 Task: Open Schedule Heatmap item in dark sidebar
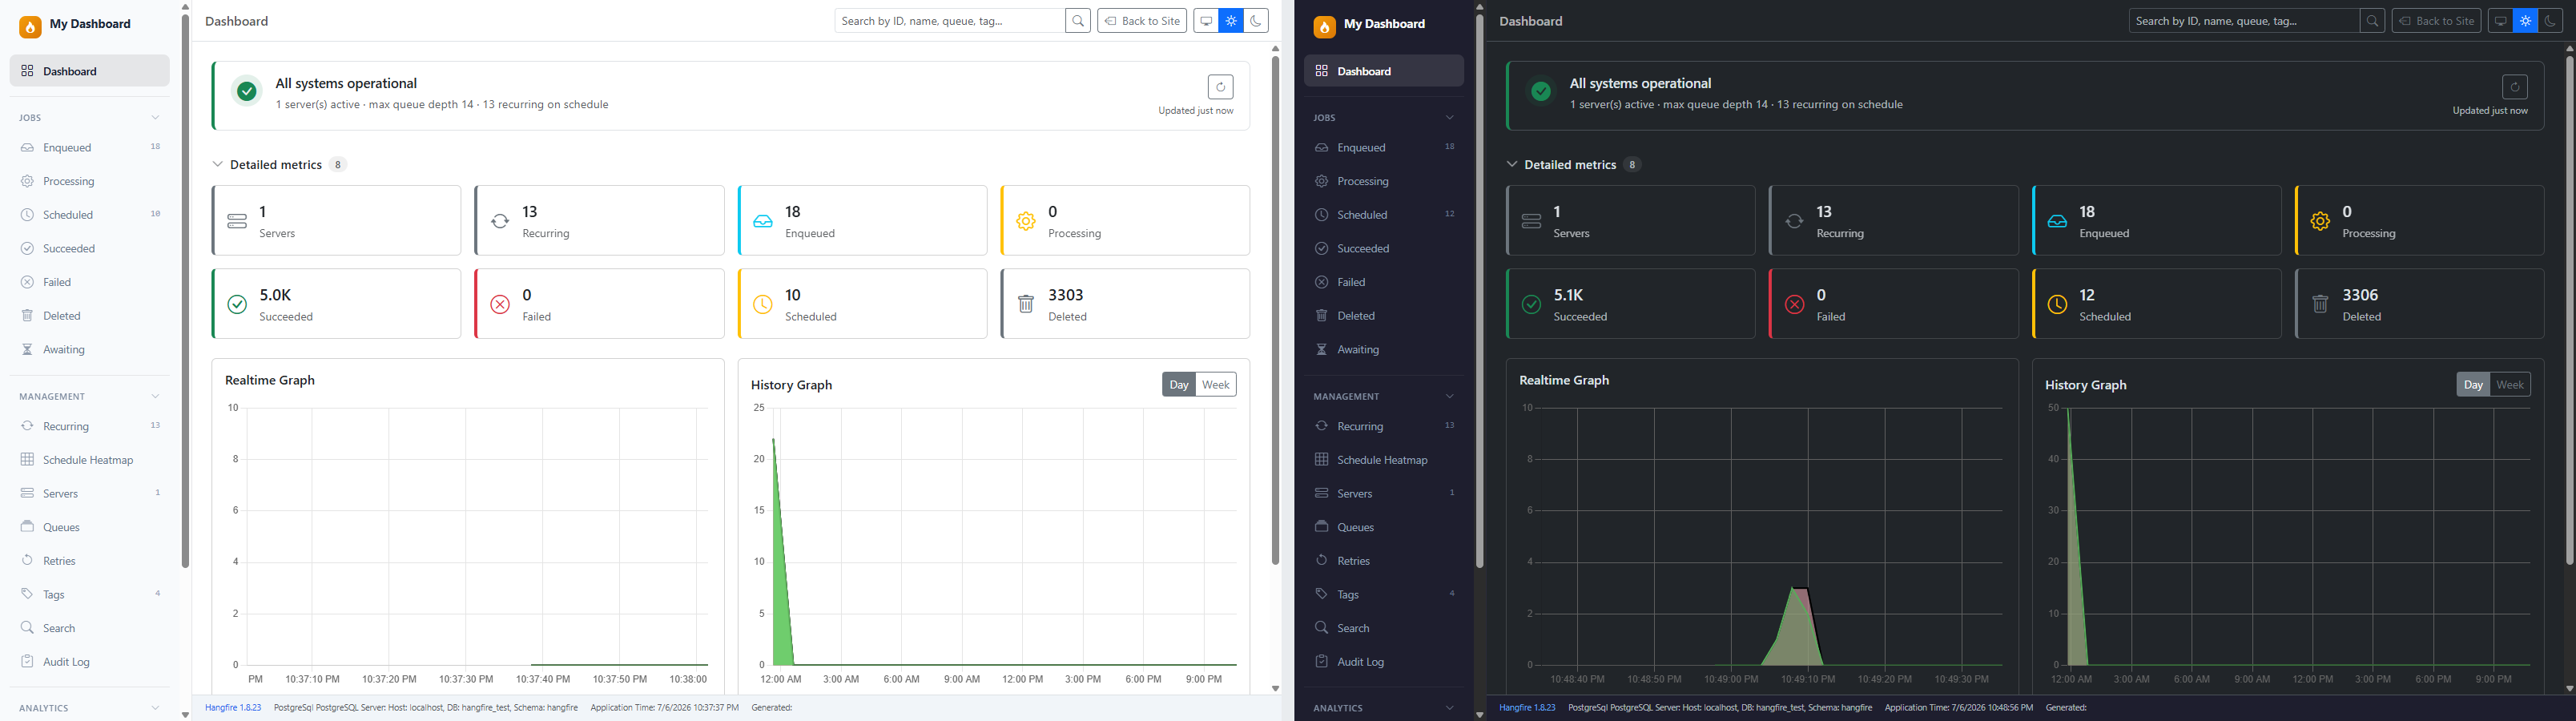pyautogui.click(x=1384, y=460)
